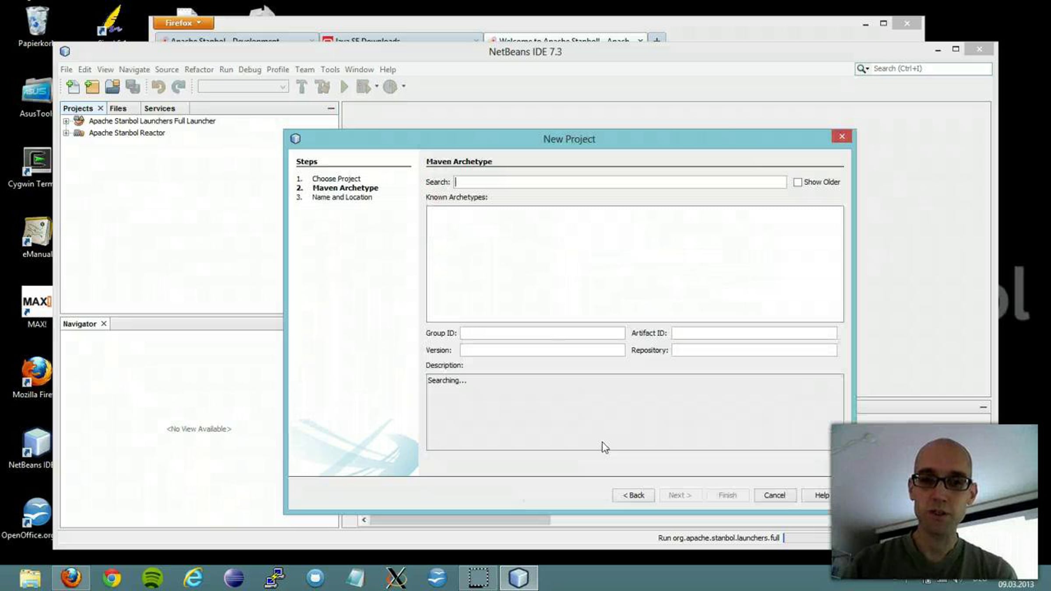Open the Papierkorb recycle bin desktop icon
This screenshot has width=1051, height=591.
(37, 26)
